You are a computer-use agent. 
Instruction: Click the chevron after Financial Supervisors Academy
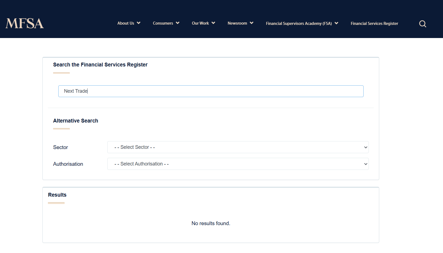click(x=336, y=23)
